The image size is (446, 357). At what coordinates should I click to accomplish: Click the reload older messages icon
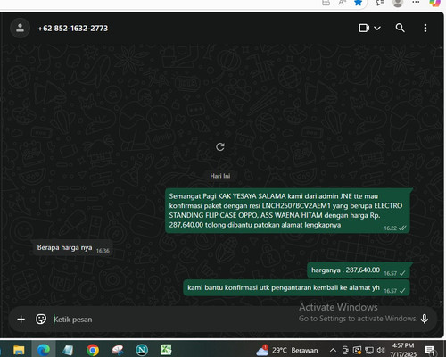click(x=220, y=146)
